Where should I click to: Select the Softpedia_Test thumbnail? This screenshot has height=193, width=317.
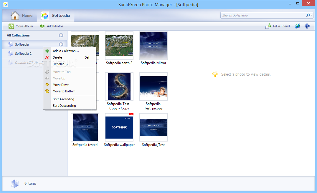(153, 127)
